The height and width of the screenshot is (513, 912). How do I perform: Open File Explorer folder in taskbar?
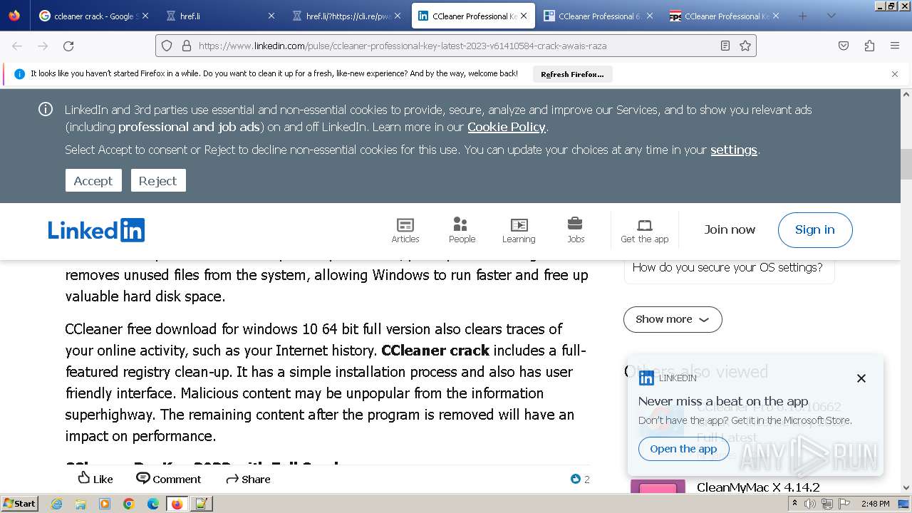point(81,504)
